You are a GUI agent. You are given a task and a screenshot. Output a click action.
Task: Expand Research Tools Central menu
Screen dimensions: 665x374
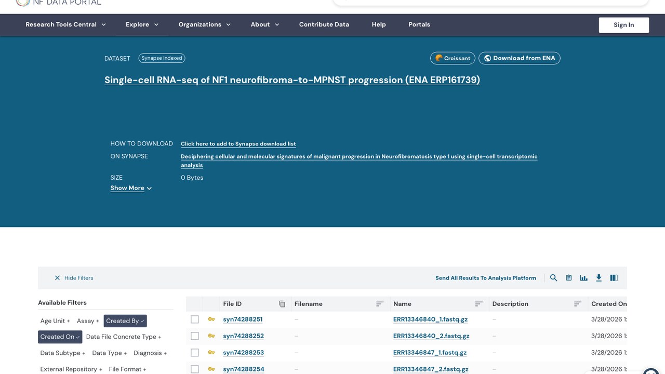coord(66,24)
